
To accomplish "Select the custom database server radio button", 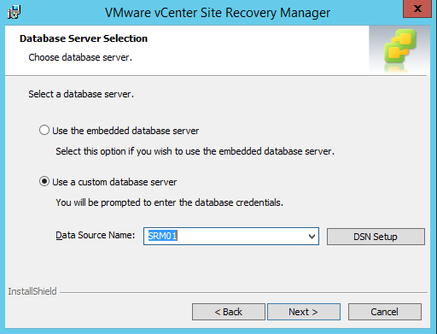I will coord(44,181).
